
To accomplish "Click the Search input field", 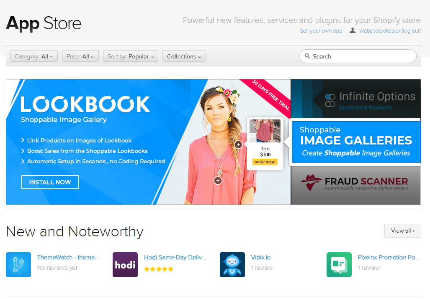I will (358, 56).
